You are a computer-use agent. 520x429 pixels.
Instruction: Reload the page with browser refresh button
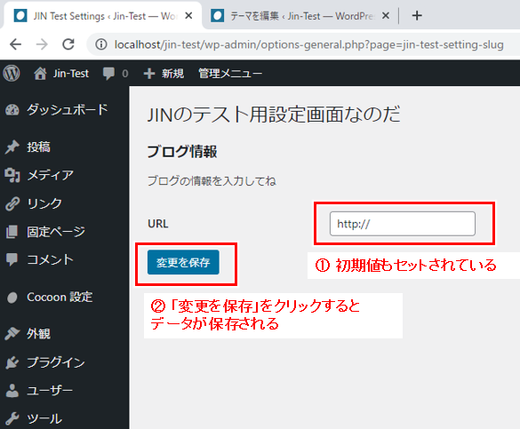68,44
